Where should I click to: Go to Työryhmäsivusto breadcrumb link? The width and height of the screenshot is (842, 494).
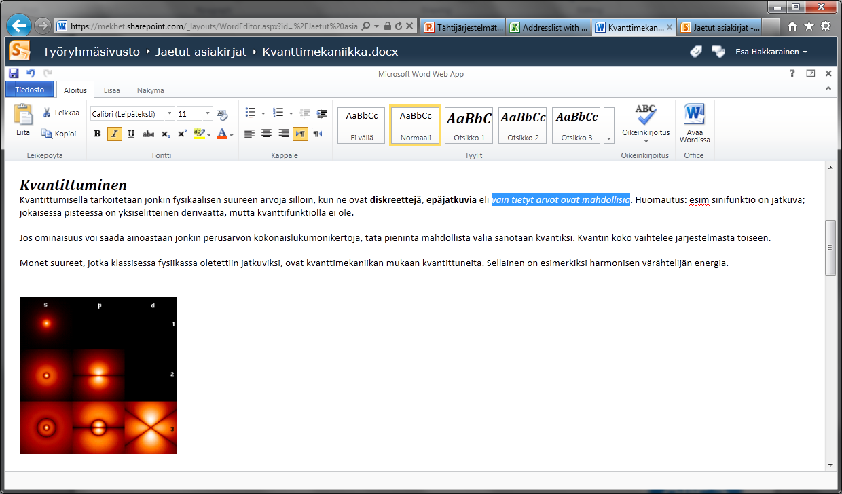[x=91, y=52]
